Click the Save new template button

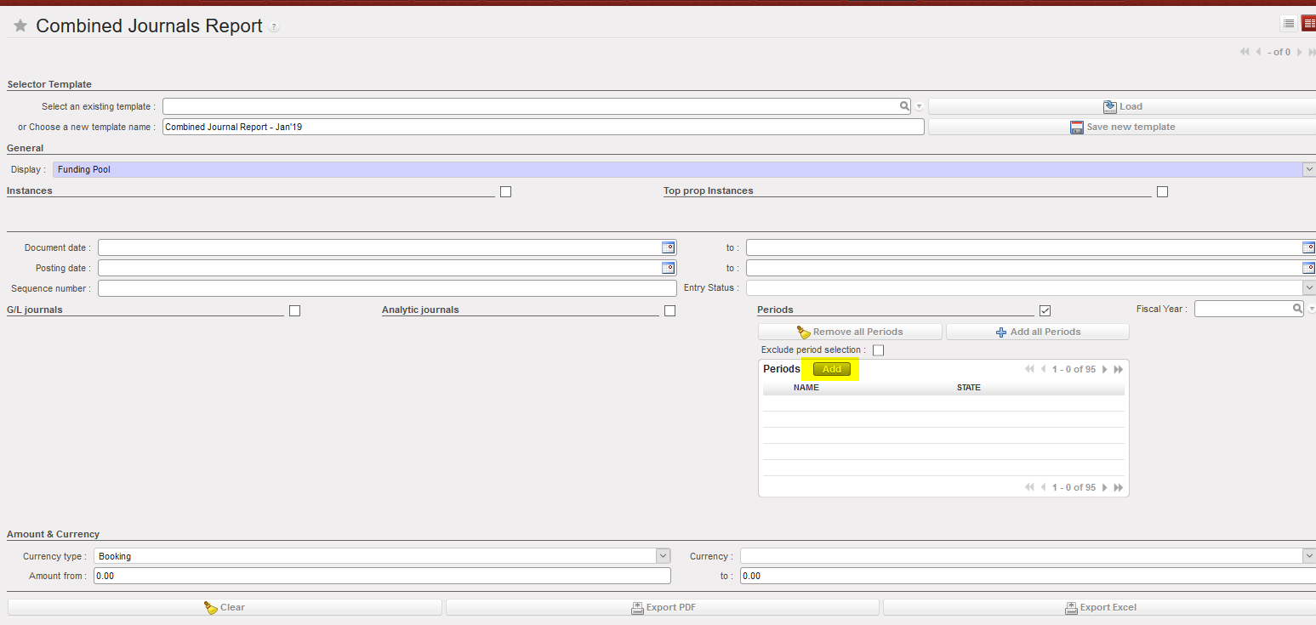coord(1121,127)
